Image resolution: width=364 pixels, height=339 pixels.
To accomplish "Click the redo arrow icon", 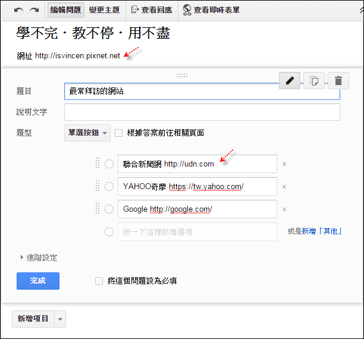I will coord(34,10).
